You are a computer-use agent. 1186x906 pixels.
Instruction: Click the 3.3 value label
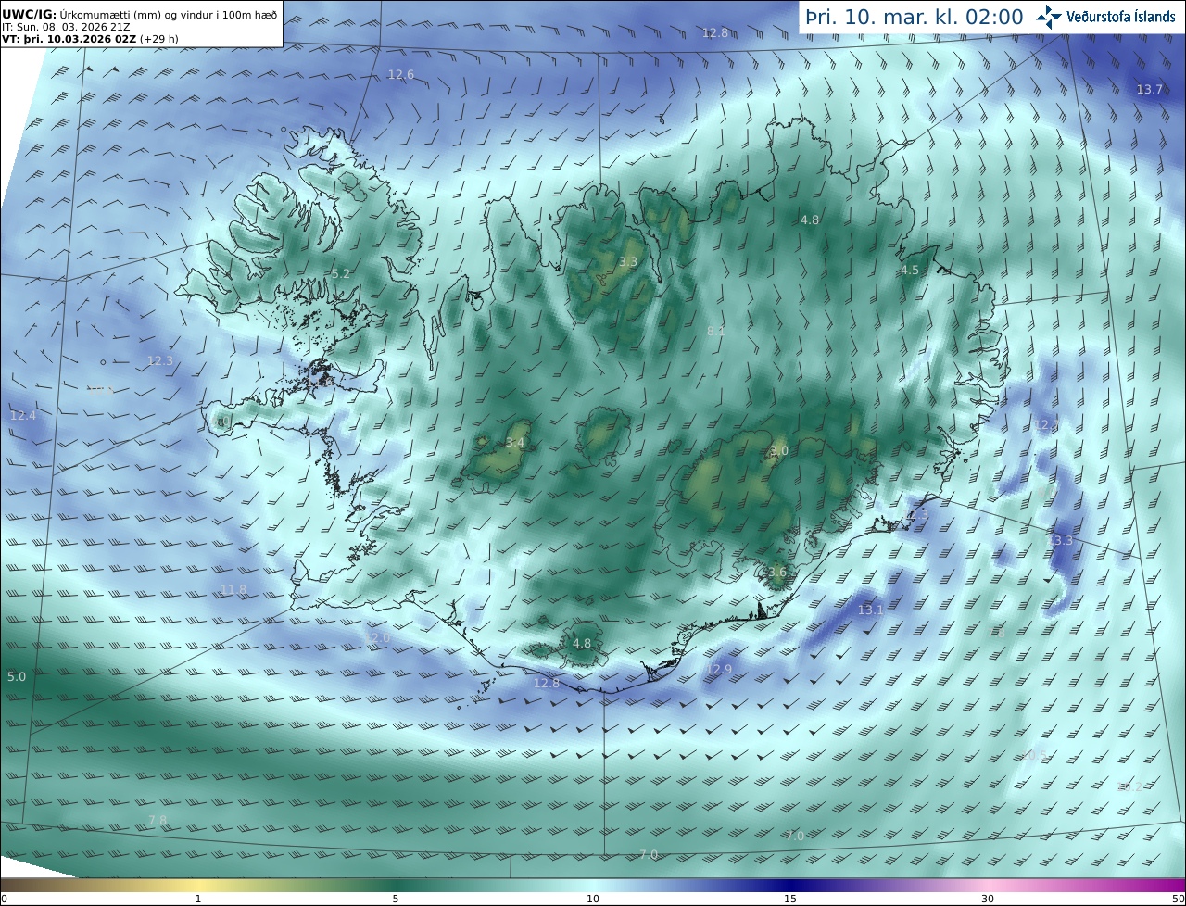coord(628,262)
